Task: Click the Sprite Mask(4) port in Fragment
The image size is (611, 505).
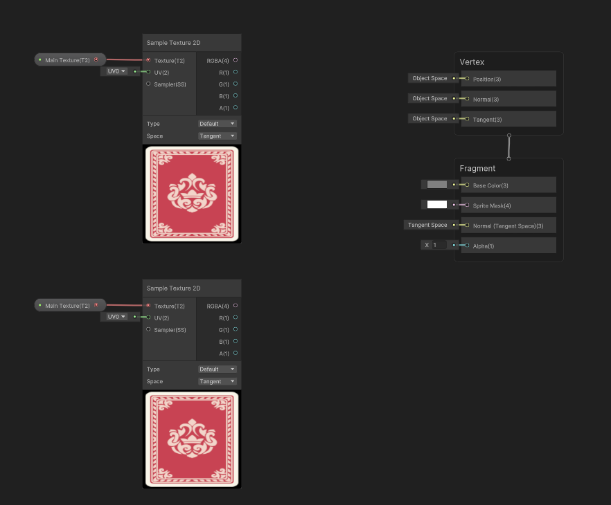Action: pyautogui.click(x=467, y=205)
